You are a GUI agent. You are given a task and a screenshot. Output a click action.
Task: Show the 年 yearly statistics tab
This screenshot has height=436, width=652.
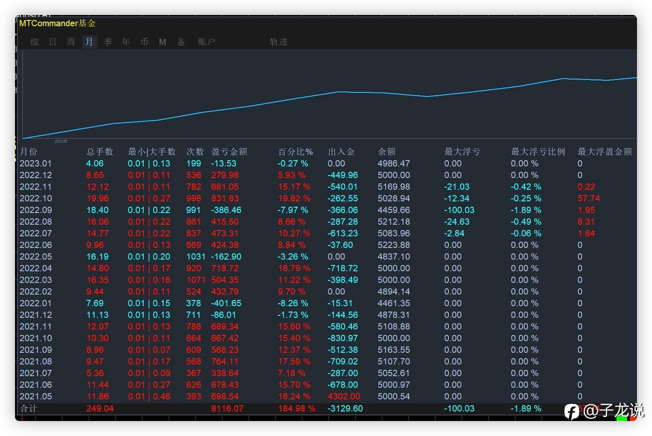[x=126, y=42]
